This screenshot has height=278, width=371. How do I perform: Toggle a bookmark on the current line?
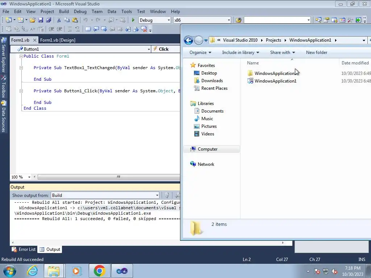pos(88,29)
